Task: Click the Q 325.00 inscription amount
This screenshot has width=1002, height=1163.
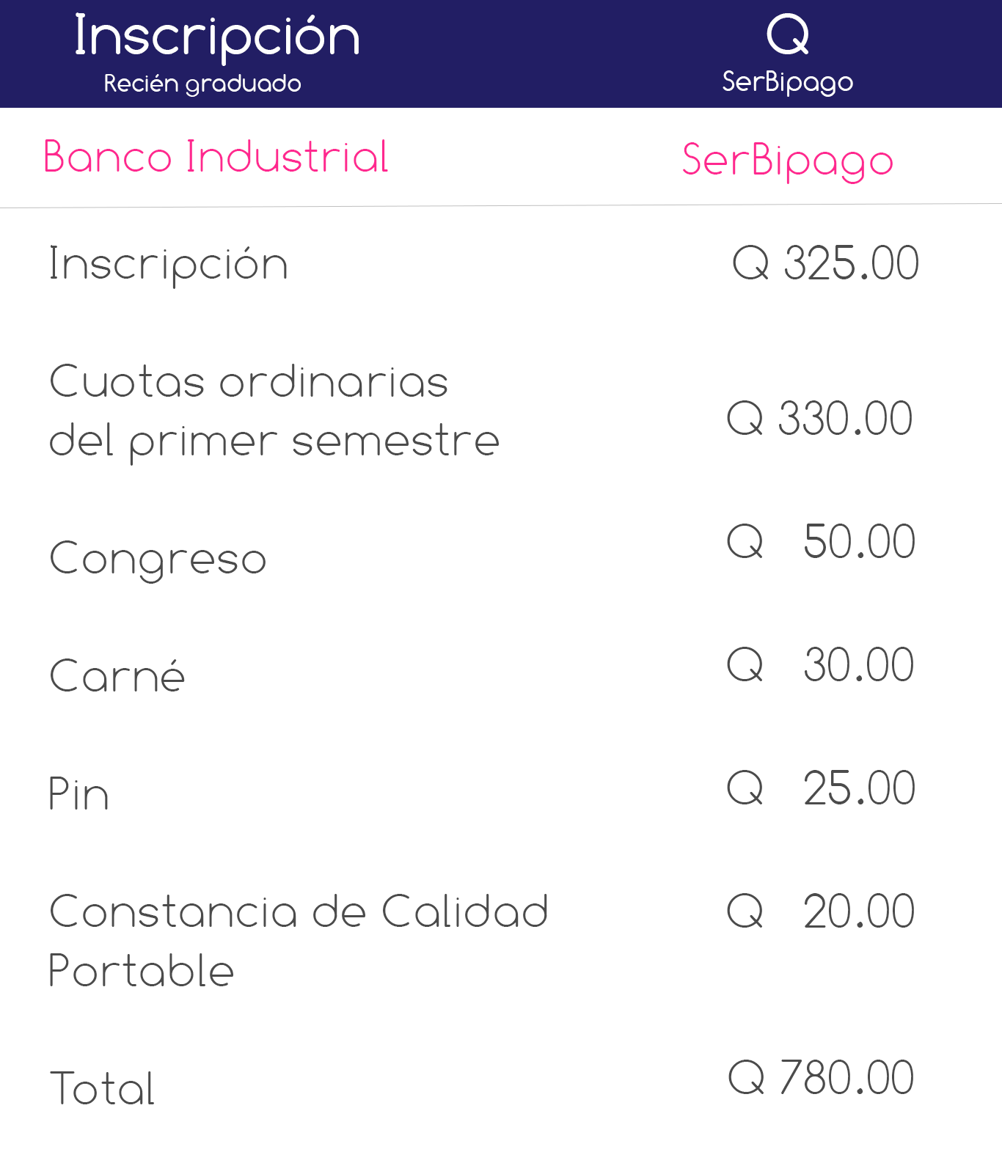Action: click(826, 263)
